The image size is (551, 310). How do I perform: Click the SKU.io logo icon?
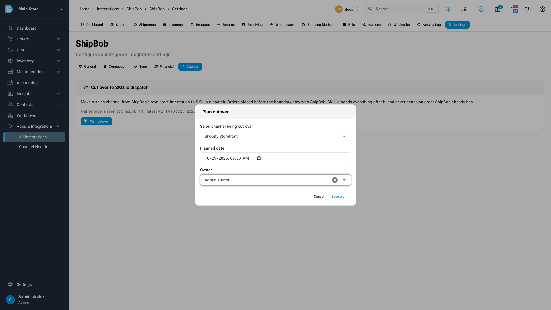9,9
